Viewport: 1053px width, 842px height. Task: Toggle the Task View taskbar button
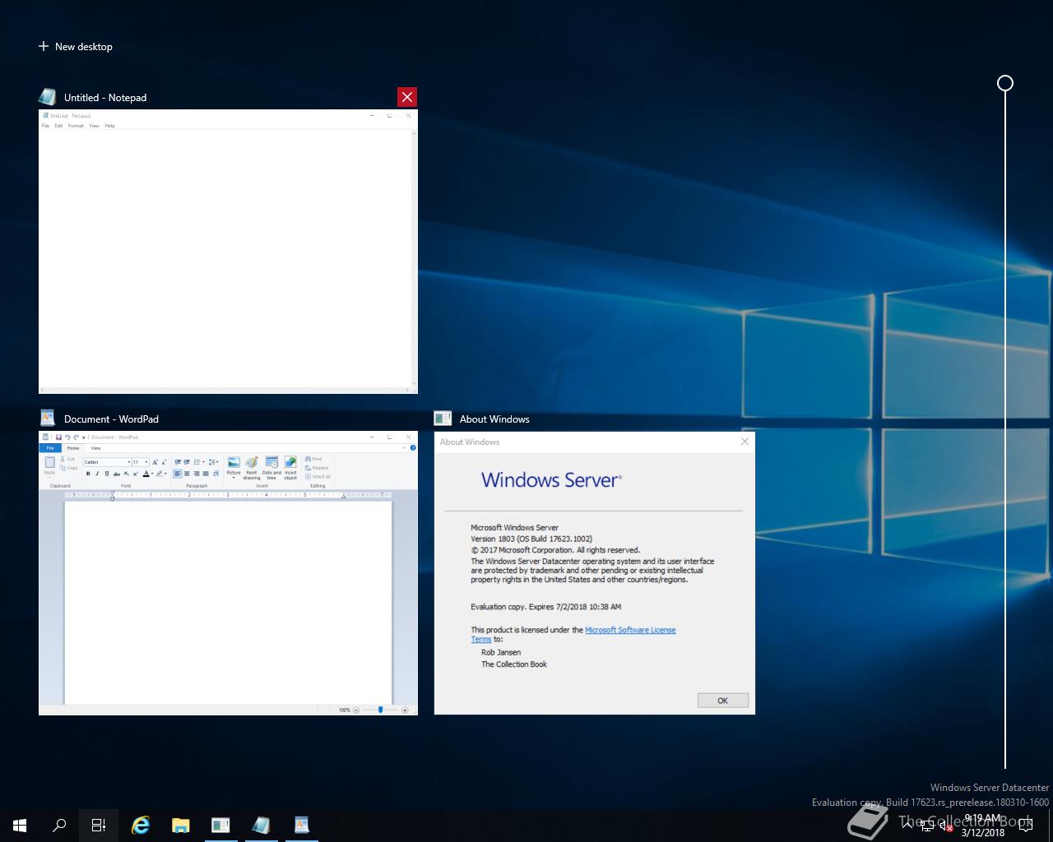tap(99, 826)
